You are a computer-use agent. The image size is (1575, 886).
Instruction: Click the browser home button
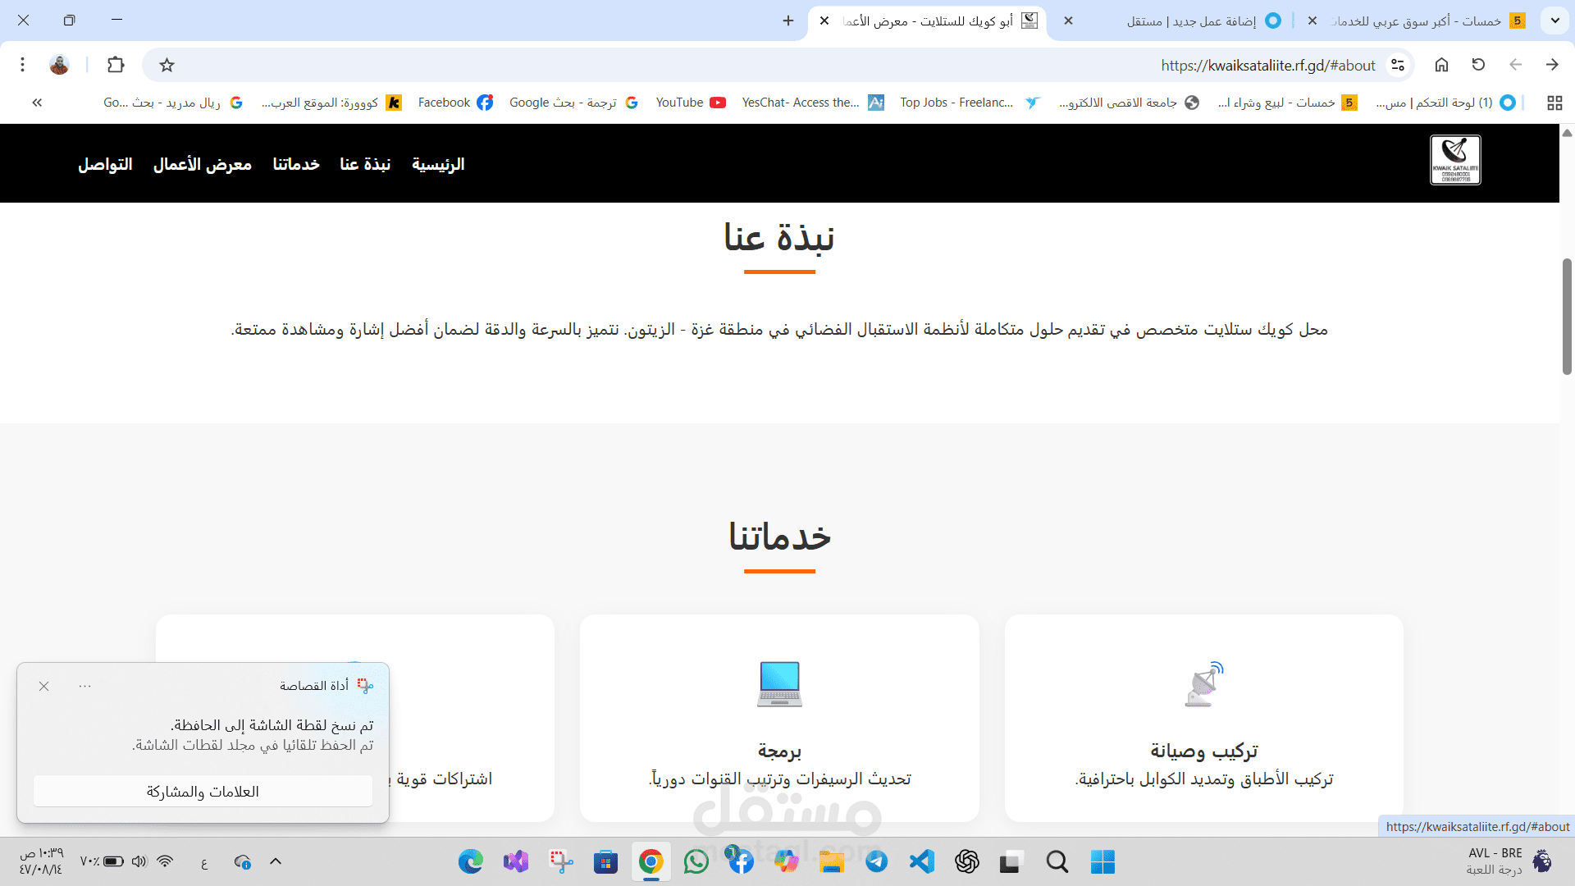coord(1441,65)
